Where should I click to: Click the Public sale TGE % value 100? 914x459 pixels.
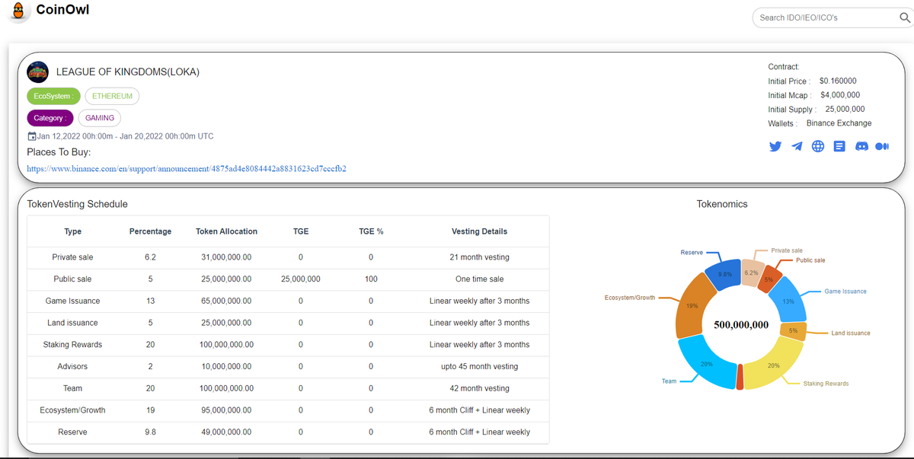[371, 279]
